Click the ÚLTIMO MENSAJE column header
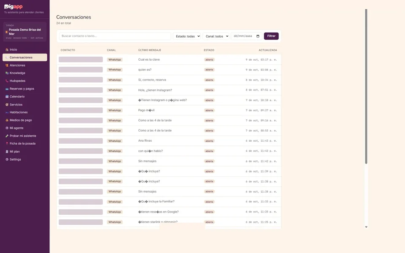 (149, 50)
